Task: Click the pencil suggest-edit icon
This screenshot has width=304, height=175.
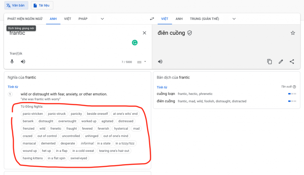Action: [x=281, y=62]
